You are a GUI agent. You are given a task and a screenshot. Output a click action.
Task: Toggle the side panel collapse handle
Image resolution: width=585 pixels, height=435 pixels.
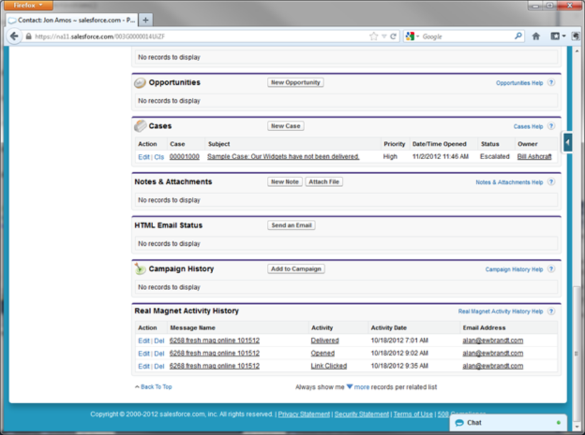(567, 142)
